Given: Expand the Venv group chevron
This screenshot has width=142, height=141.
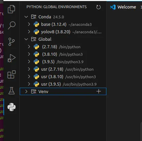Looking at the screenshot, I should (26, 91).
